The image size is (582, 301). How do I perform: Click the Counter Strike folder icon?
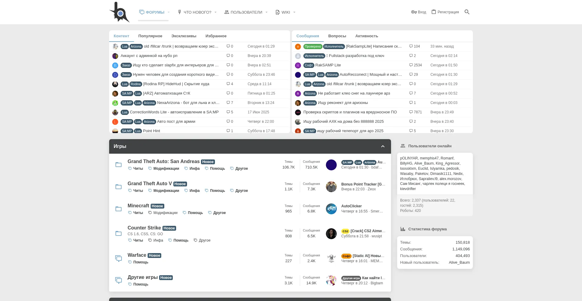tap(119, 233)
